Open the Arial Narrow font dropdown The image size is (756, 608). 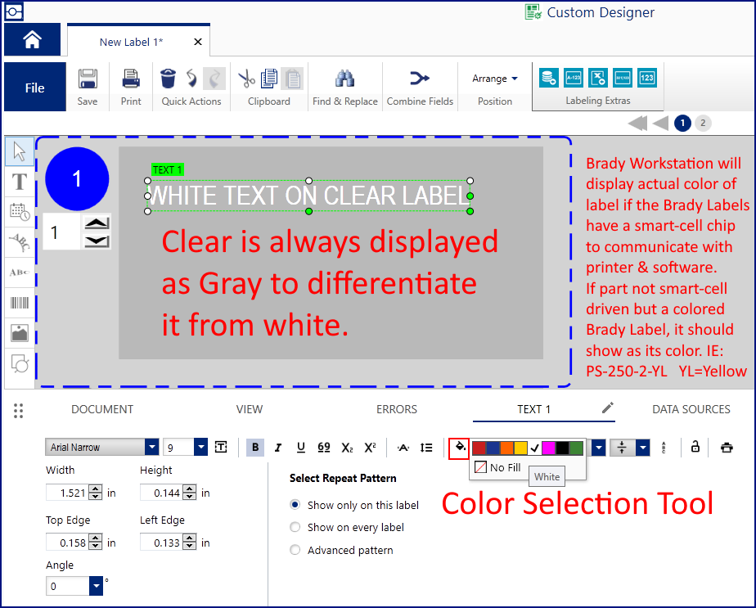pos(152,447)
